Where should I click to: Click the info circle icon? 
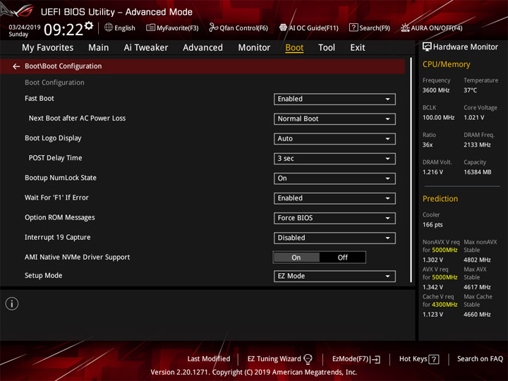pos(12,303)
